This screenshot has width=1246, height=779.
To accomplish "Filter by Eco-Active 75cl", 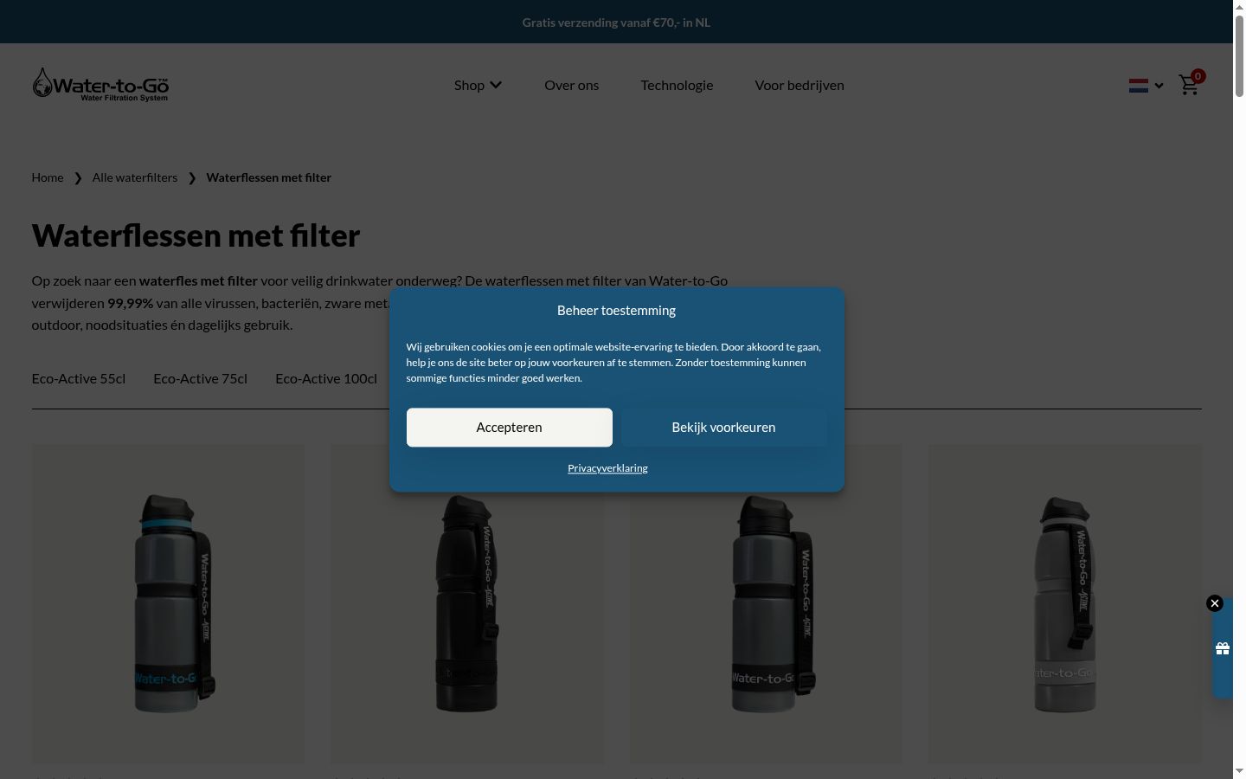I will click(x=200, y=378).
